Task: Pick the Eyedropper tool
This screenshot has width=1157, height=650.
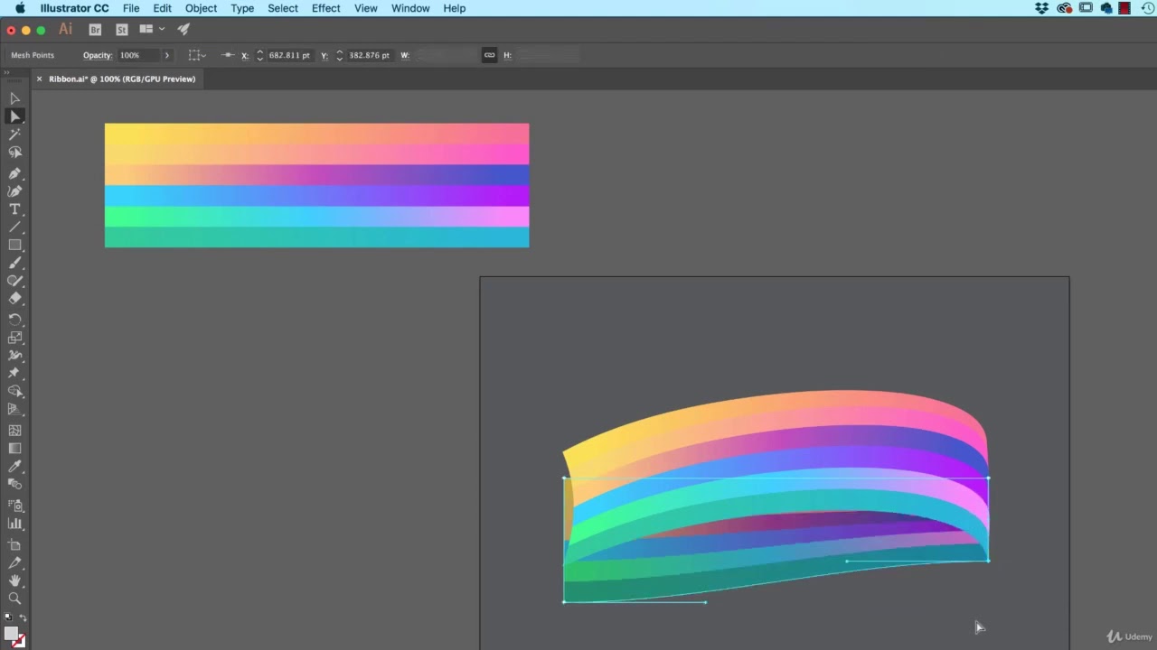Action: coord(14,467)
